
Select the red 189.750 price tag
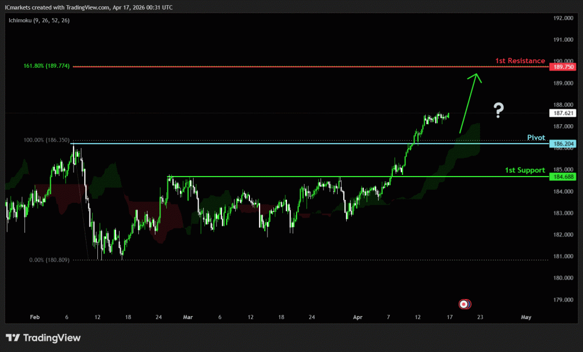coord(561,67)
